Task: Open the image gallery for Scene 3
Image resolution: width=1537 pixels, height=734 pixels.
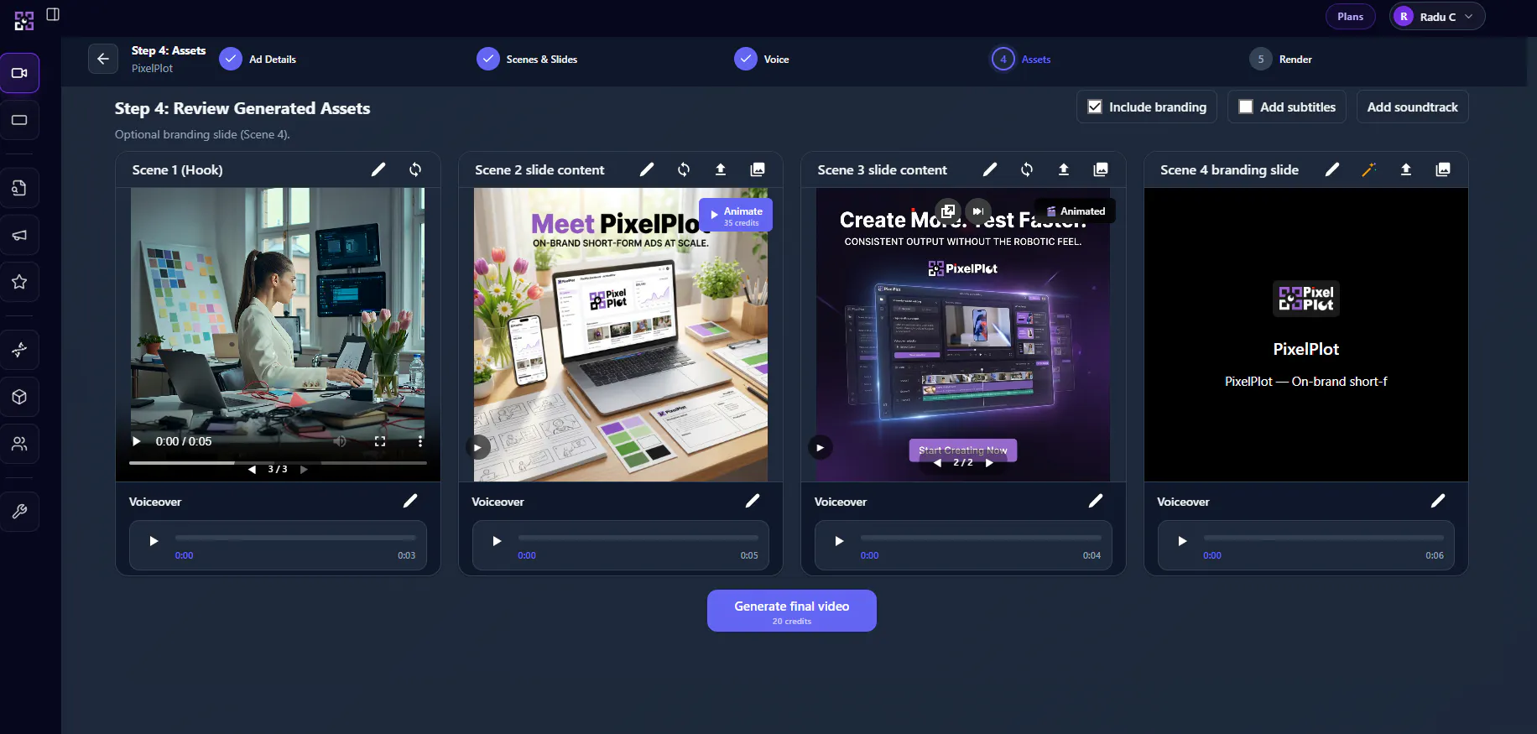Action: [x=1101, y=169]
